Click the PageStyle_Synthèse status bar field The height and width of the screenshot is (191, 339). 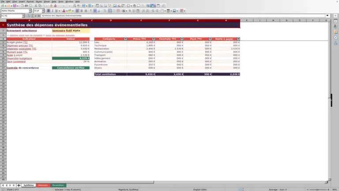click(x=128, y=190)
